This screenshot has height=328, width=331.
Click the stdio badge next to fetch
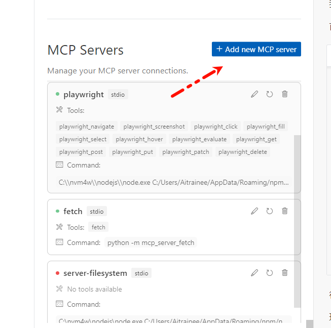[x=97, y=211]
